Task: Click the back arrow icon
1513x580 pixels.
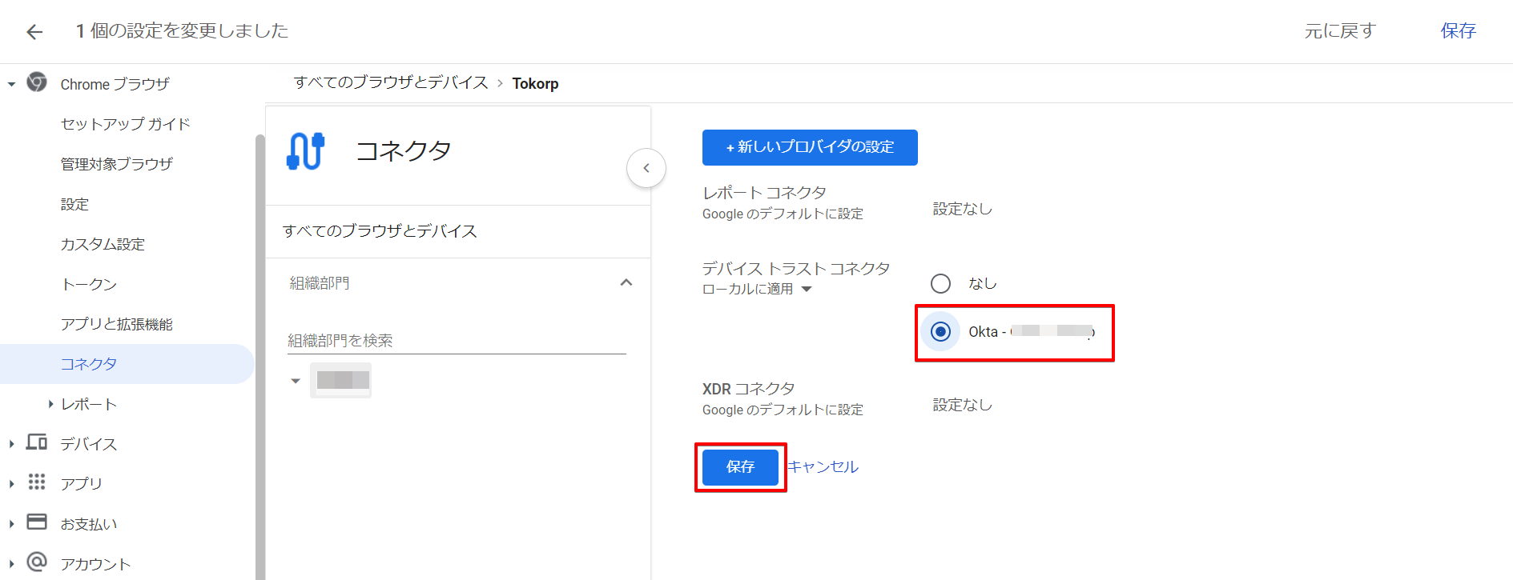Action: click(34, 31)
